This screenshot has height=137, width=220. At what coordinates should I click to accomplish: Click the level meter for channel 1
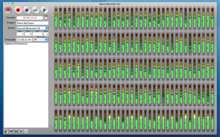coord(56,17)
